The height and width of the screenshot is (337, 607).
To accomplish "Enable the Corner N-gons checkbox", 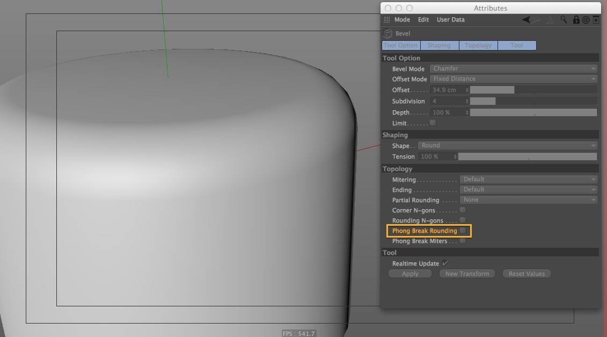I will 463,210.
